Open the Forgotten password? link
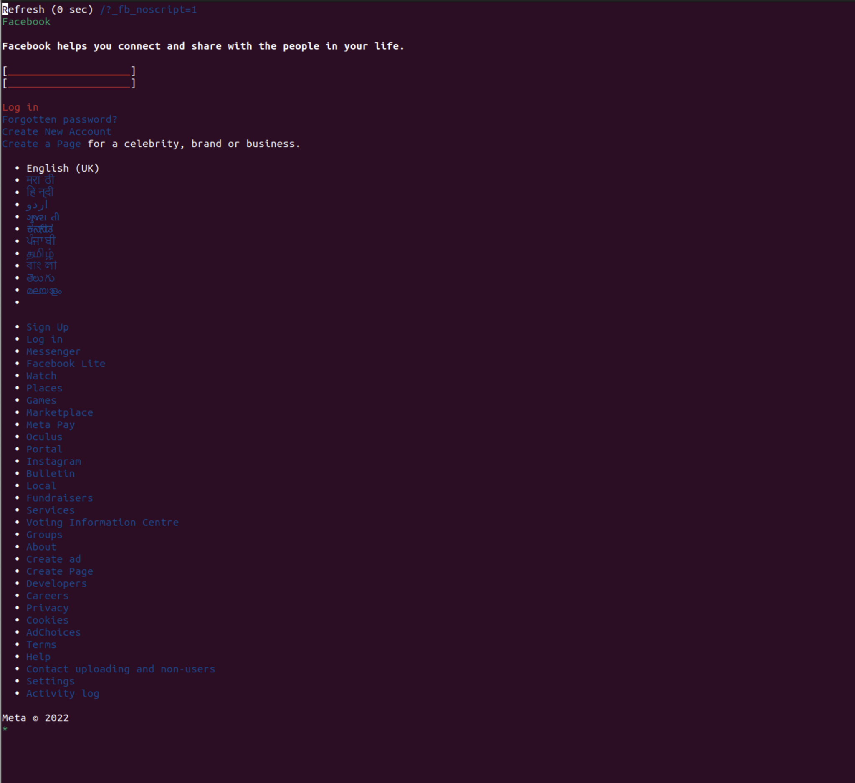 coord(60,119)
